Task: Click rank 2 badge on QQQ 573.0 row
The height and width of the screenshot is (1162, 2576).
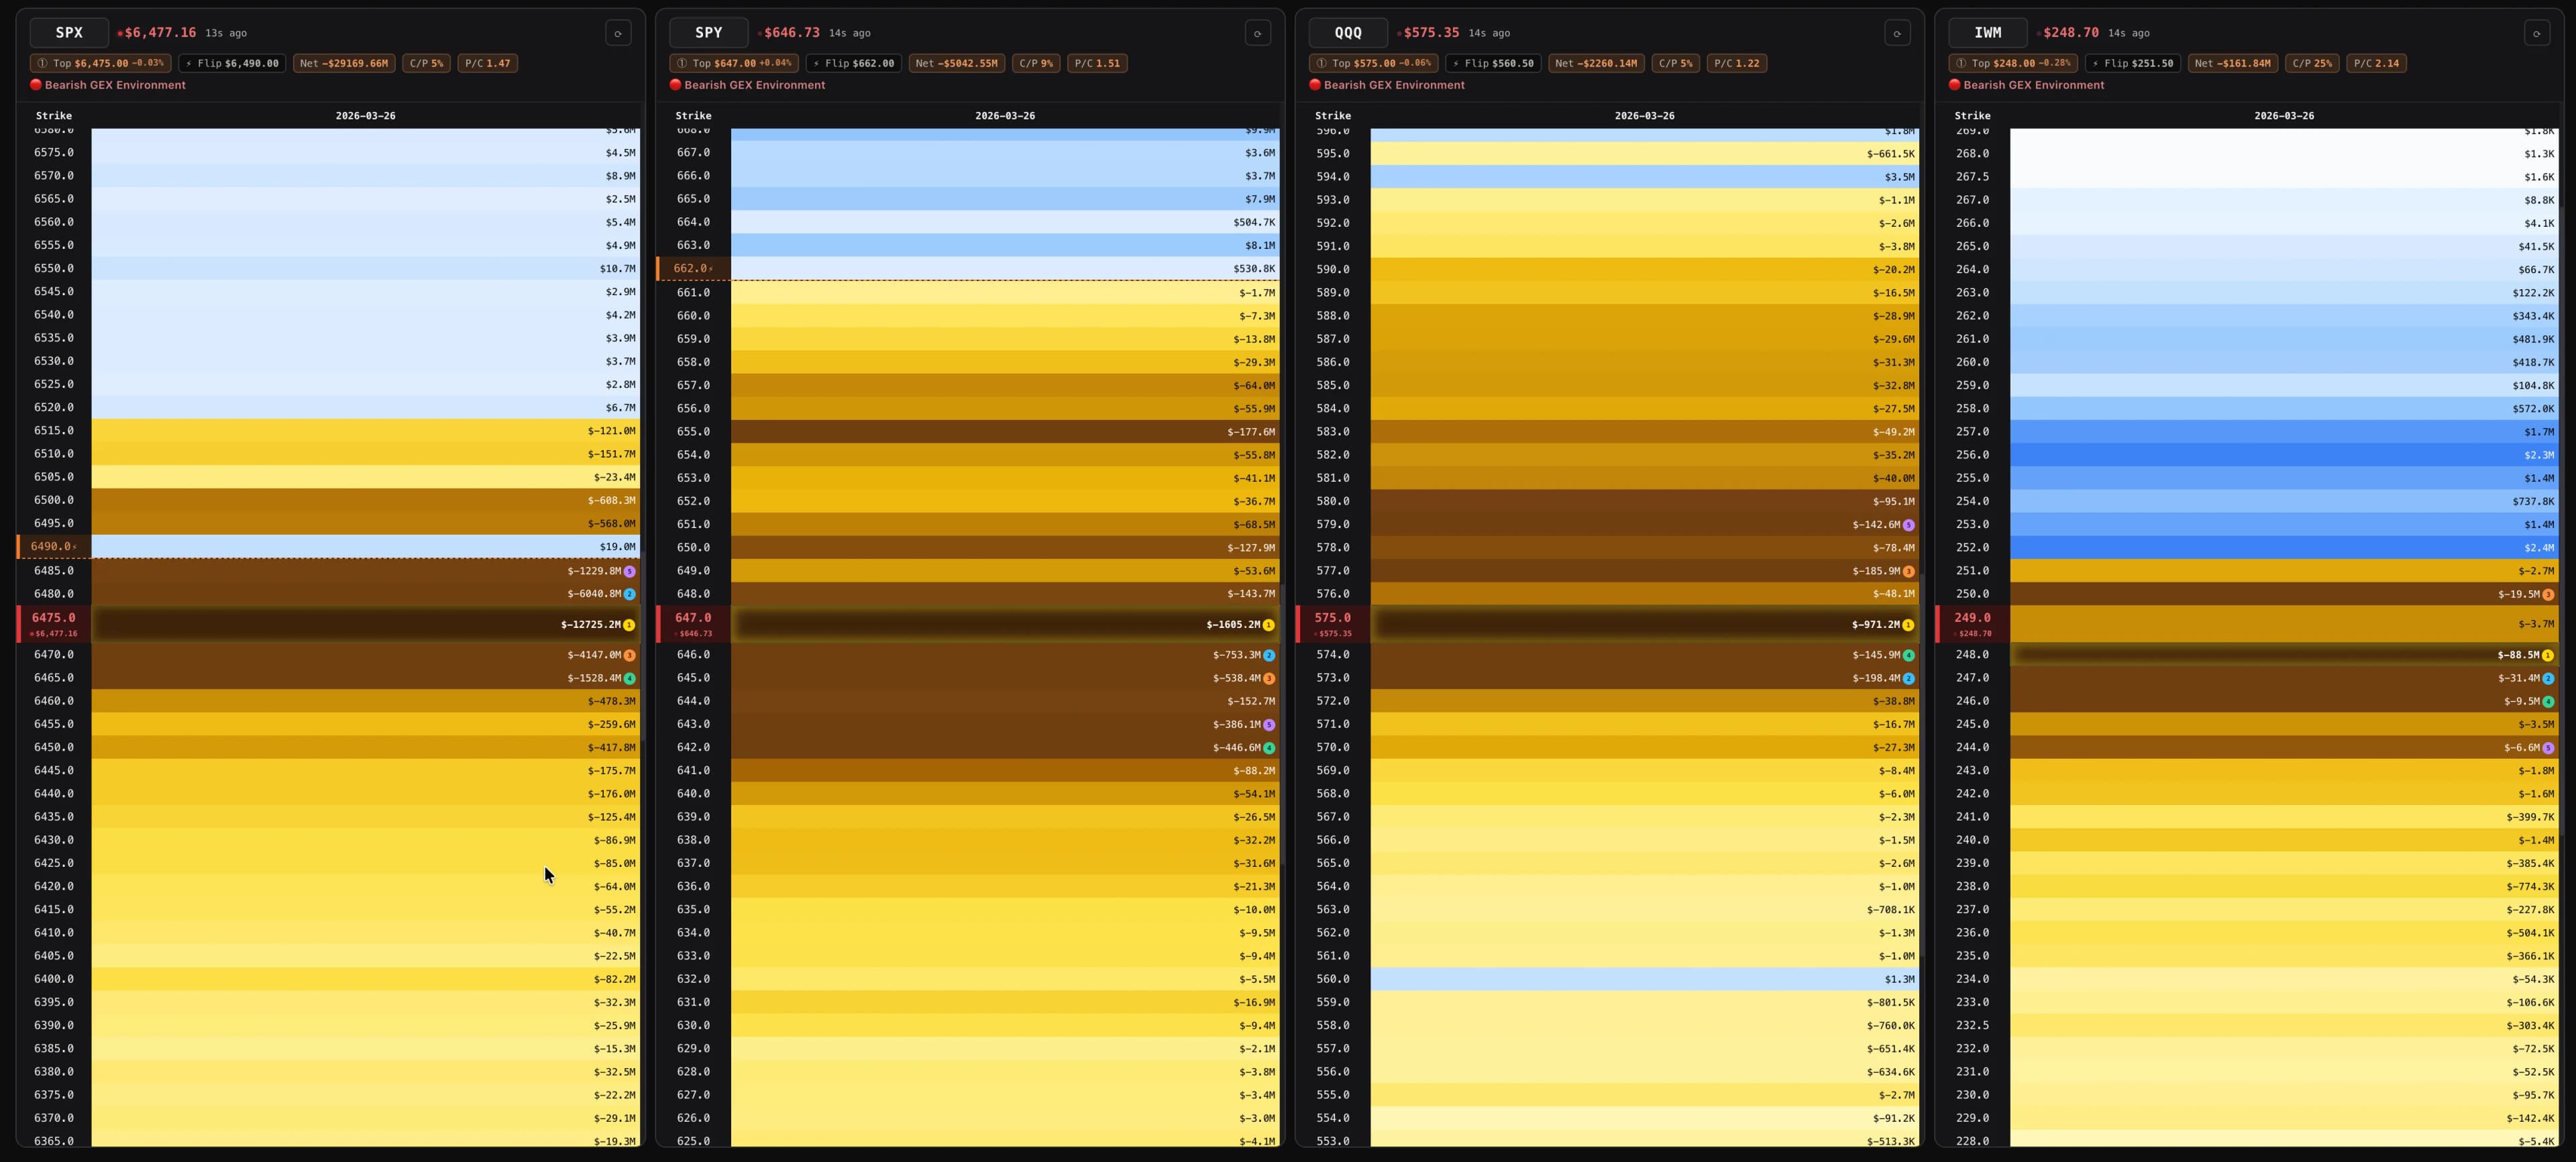Action: coord(1908,678)
